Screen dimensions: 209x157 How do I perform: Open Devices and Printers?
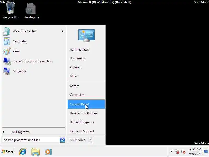tap(86, 113)
